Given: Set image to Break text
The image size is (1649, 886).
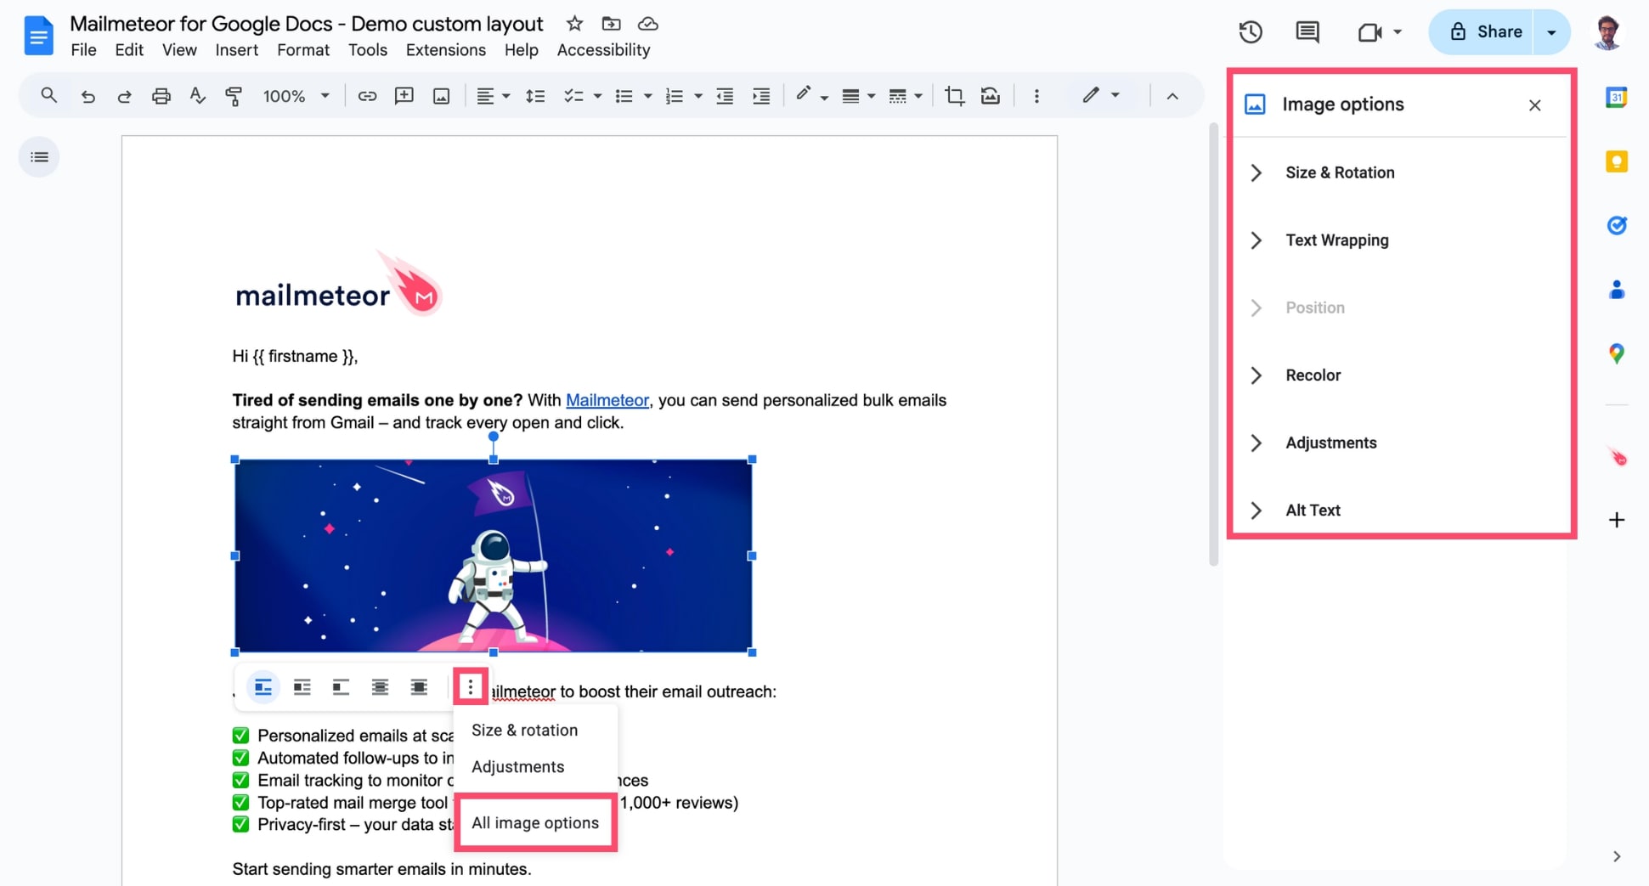Looking at the screenshot, I should 341,686.
